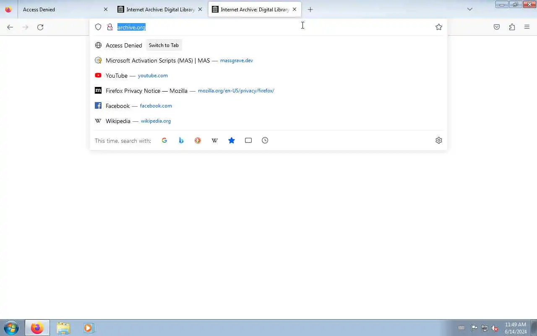The width and height of the screenshot is (537, 336).
Task: Search this time with DuckDuckGo
Action: point(198,140)
